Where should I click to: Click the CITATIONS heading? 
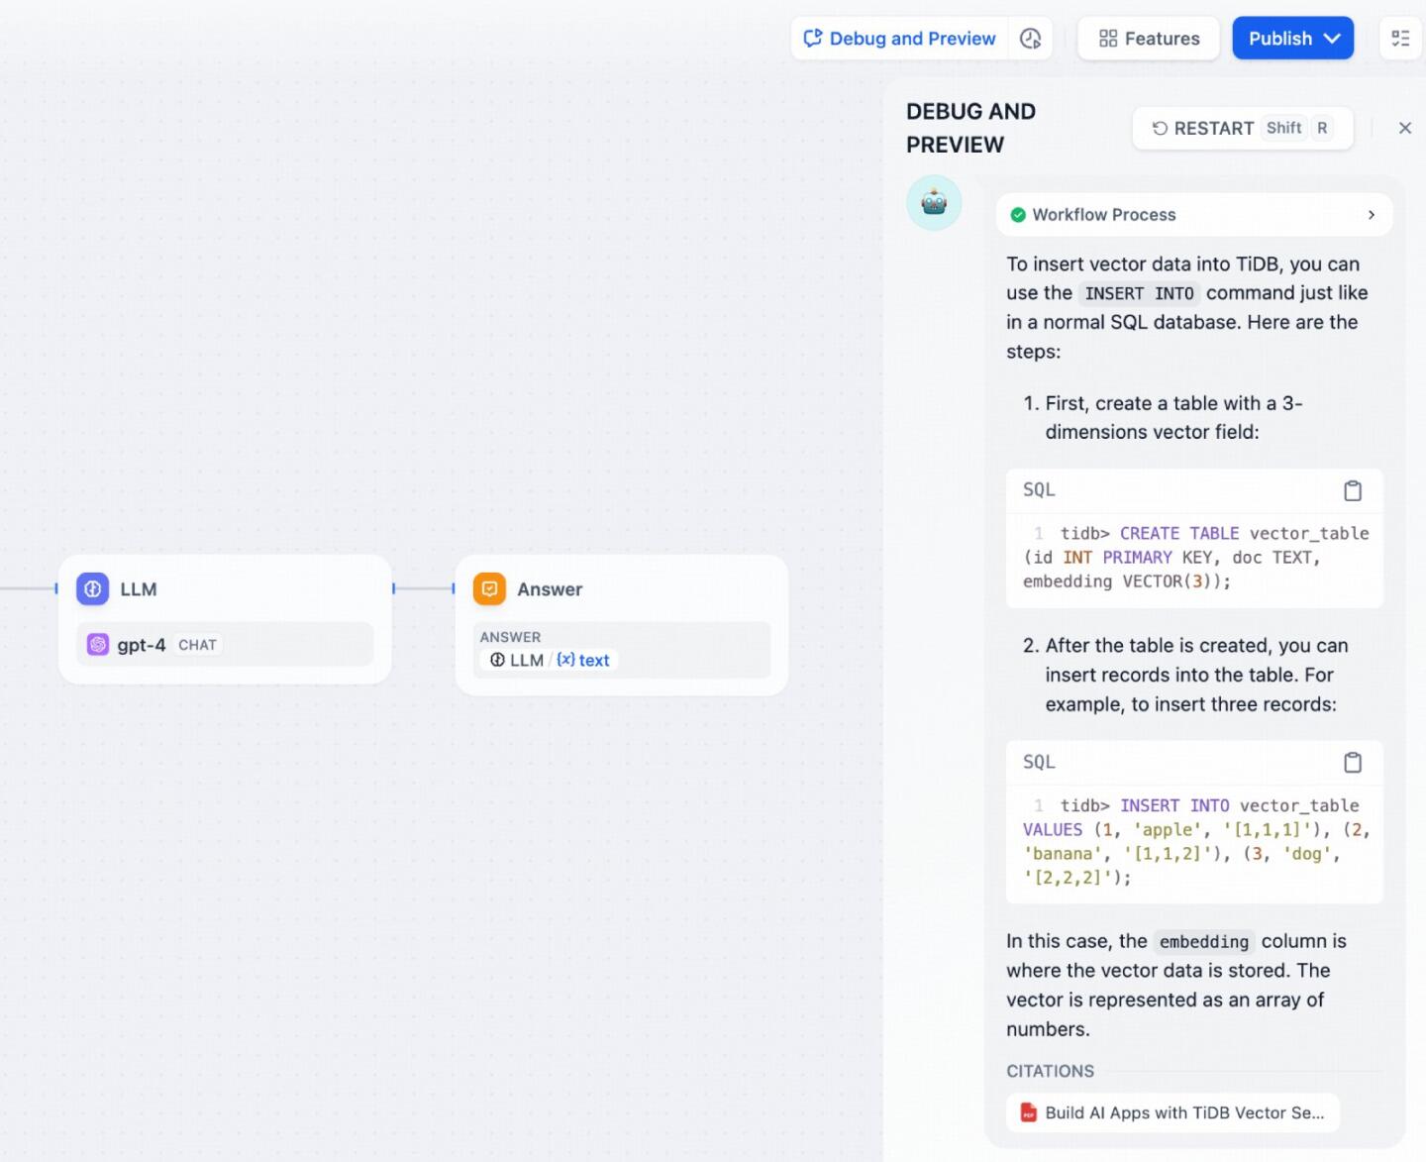coord(1050,1071)
